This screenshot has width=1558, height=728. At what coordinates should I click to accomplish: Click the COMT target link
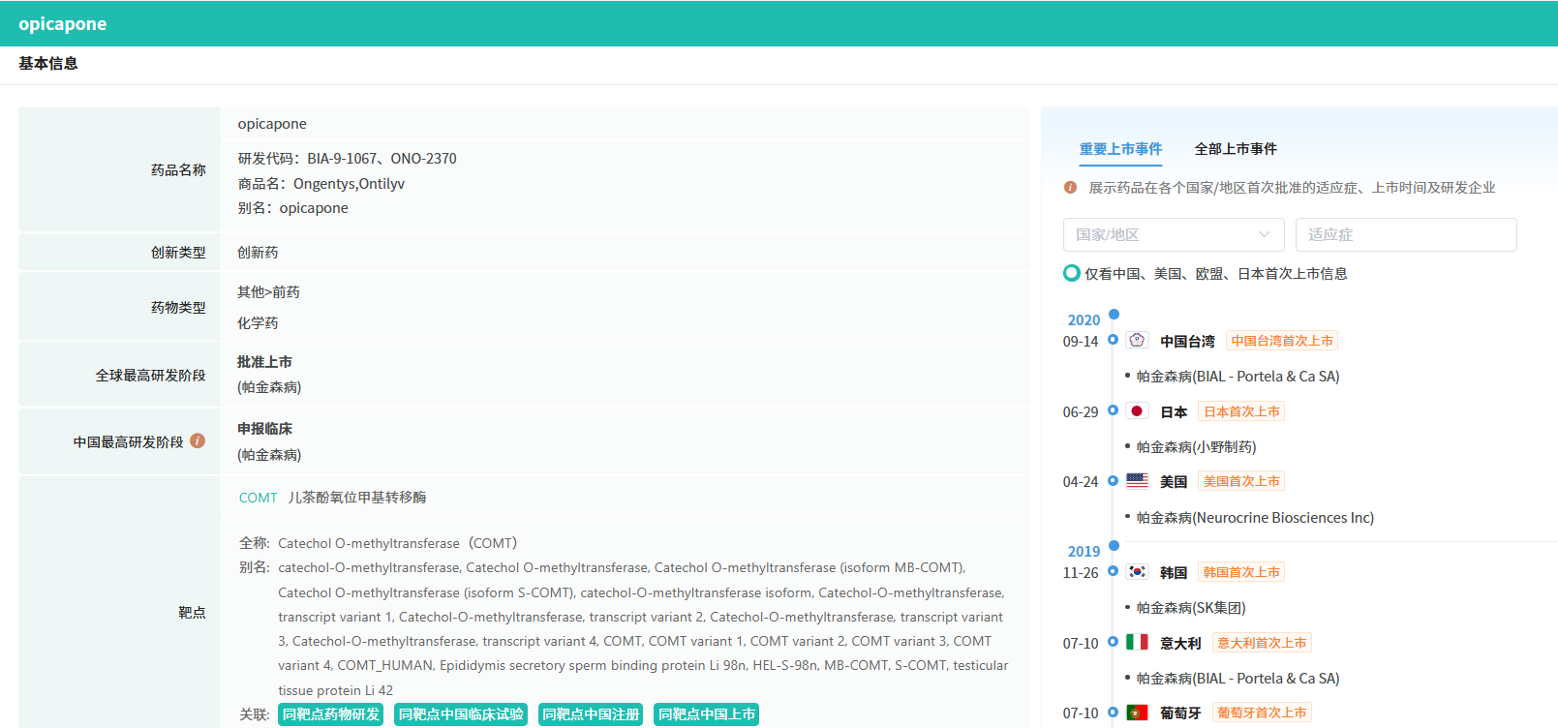[x=258, y=498]
